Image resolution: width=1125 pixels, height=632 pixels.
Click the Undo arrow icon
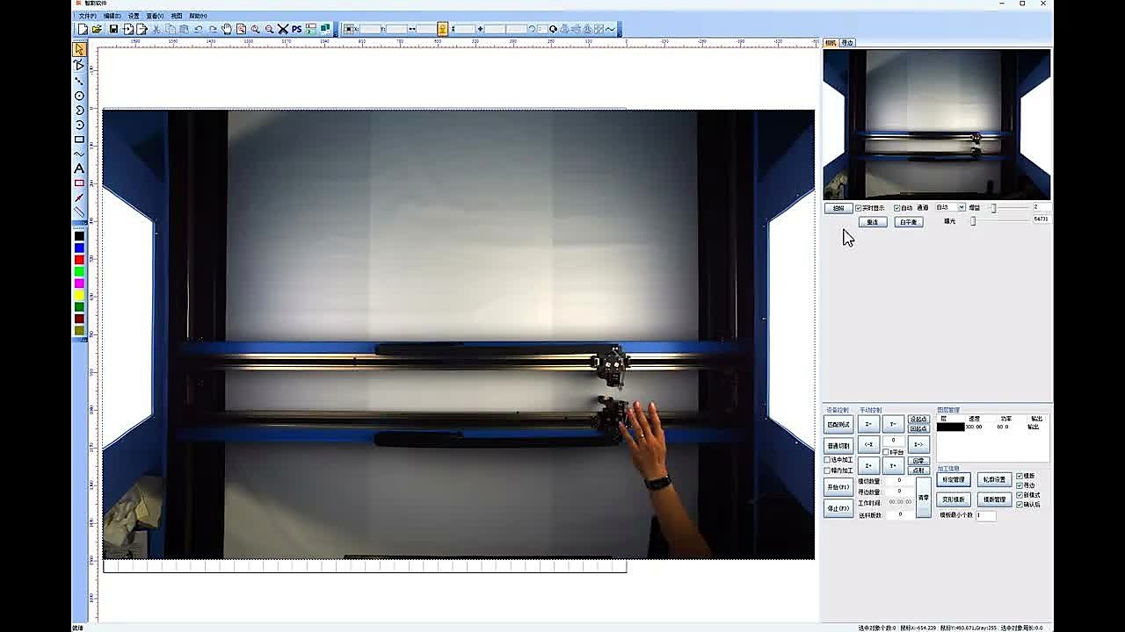point(199,29)
